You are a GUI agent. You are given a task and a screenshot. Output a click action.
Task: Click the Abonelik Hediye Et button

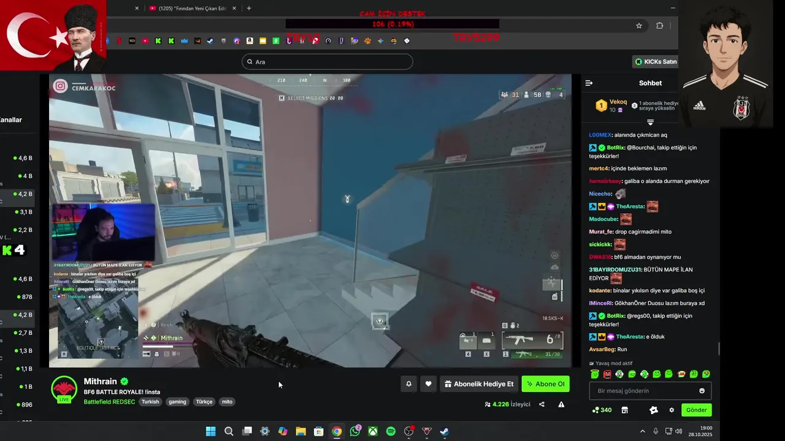coord(479,384)
